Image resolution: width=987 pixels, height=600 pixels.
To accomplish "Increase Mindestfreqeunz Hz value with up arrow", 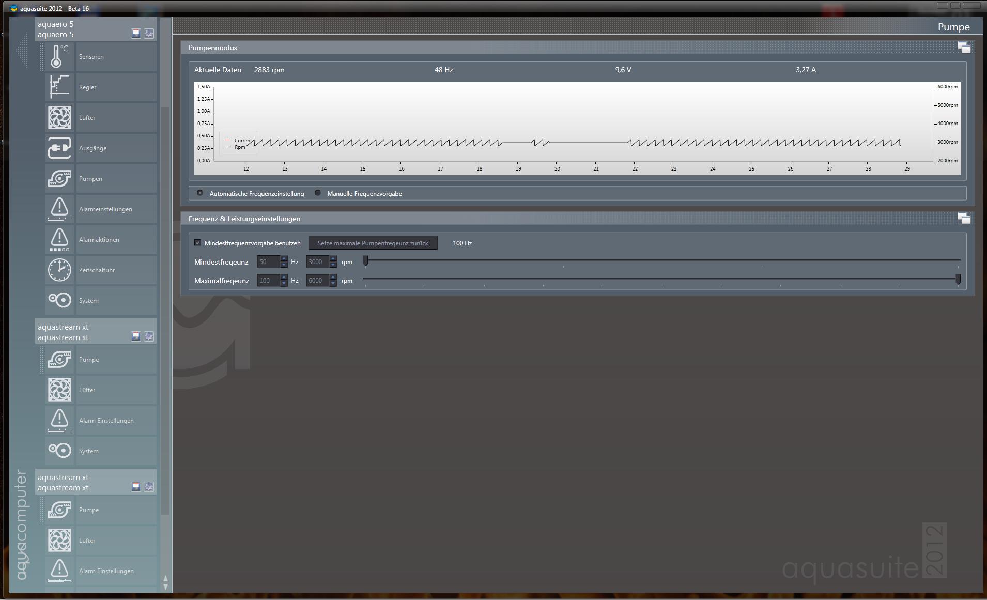I will click(x=284, y=259).
